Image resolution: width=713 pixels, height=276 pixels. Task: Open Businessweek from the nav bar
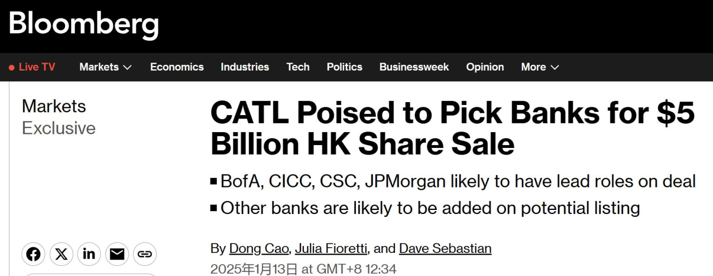click(414, 67)
